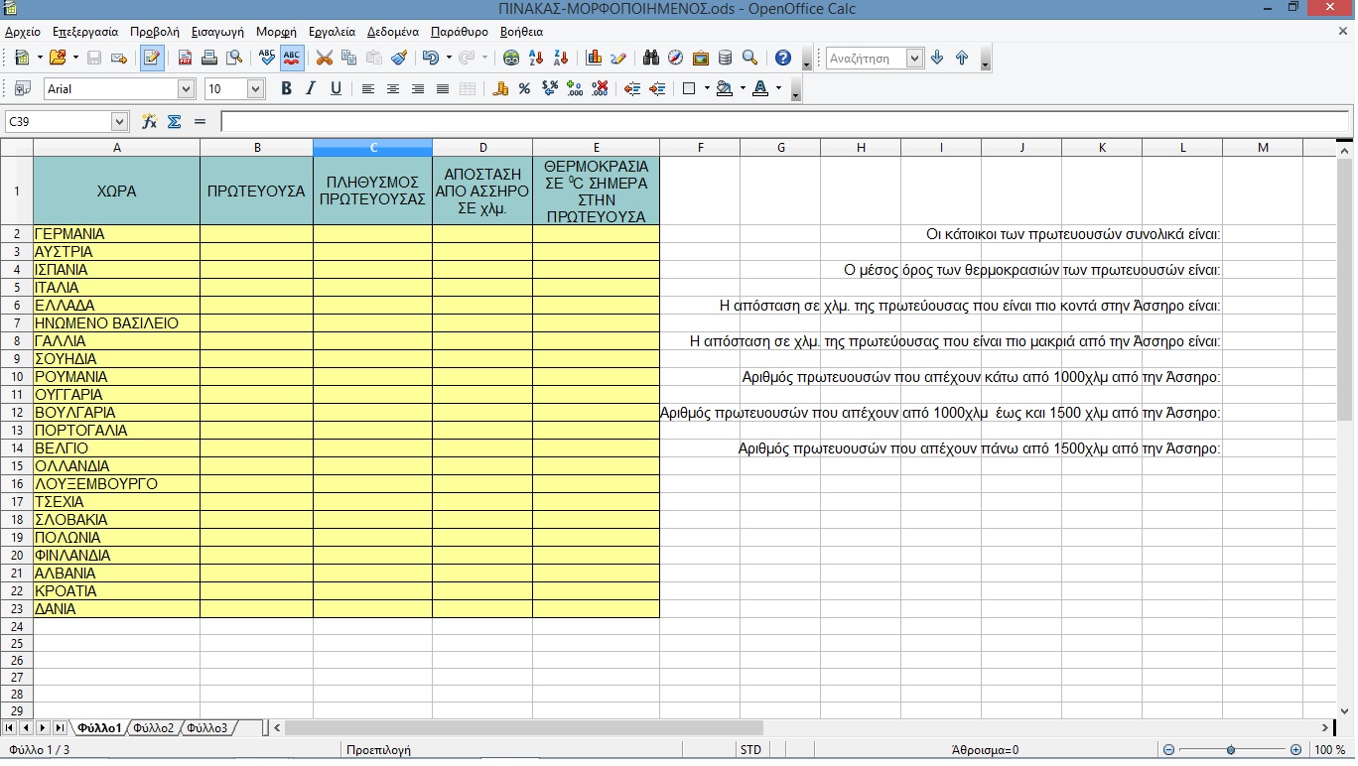1358x766 pixels.
Task: Expand the Background Color dropdown arrow
Action: coord(743,88)
